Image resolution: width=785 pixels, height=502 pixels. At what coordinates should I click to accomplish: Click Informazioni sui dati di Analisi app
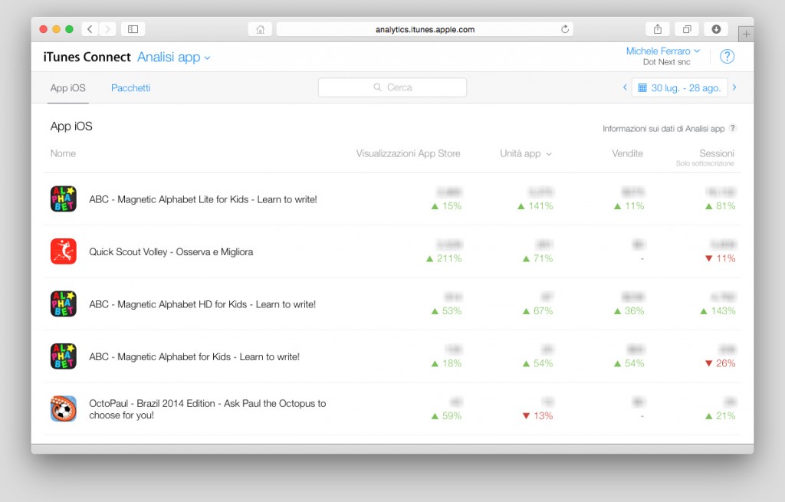click(663, 129)
